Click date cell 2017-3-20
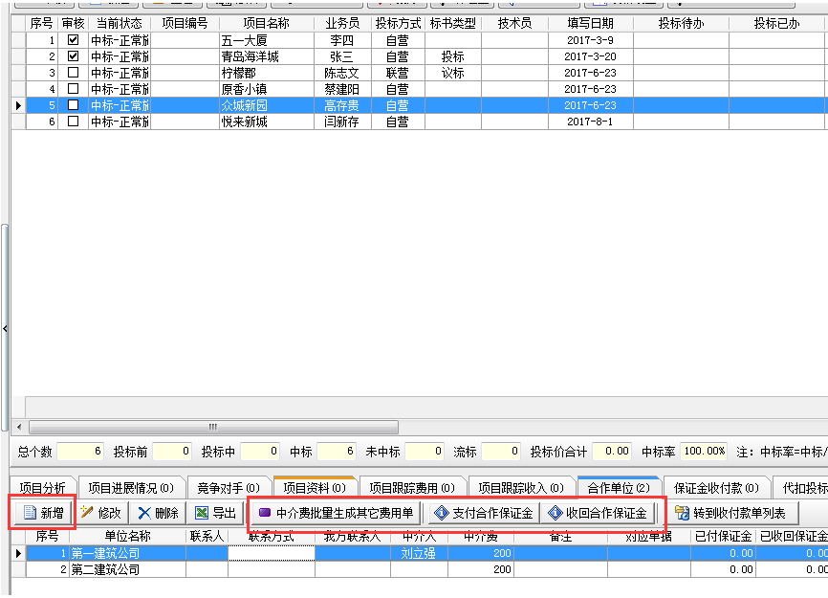The height and width of the screenshot is (598, 828). [x=590, y=56]
